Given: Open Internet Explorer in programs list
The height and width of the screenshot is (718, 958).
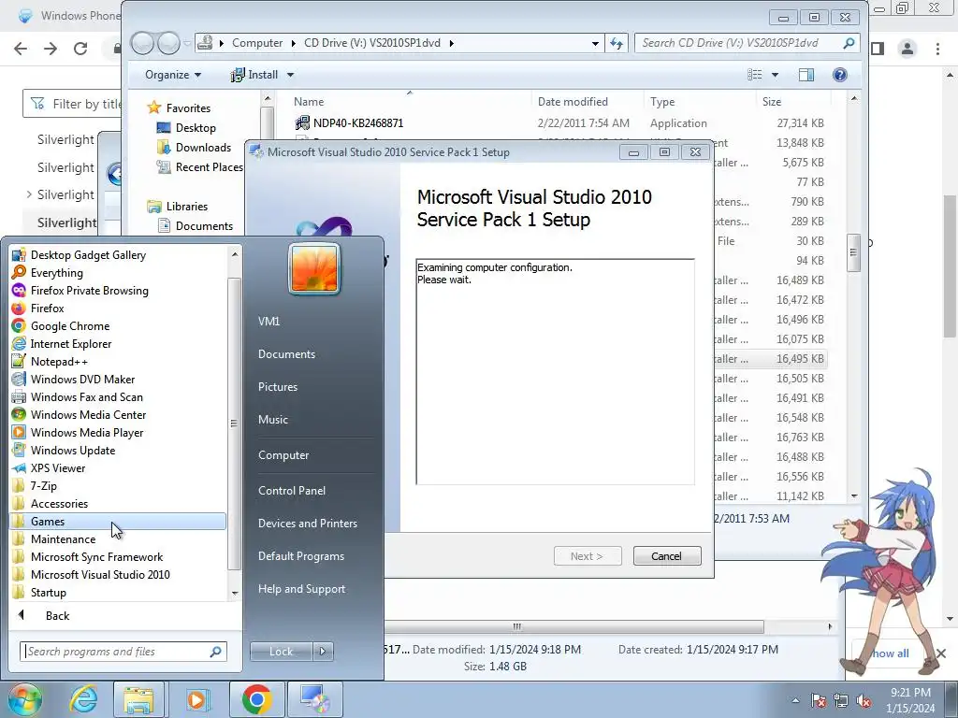Looking at the screenshot, I should point(71,344).
